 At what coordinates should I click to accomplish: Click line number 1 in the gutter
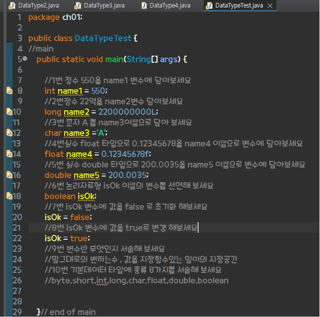[x=20, y=18]
